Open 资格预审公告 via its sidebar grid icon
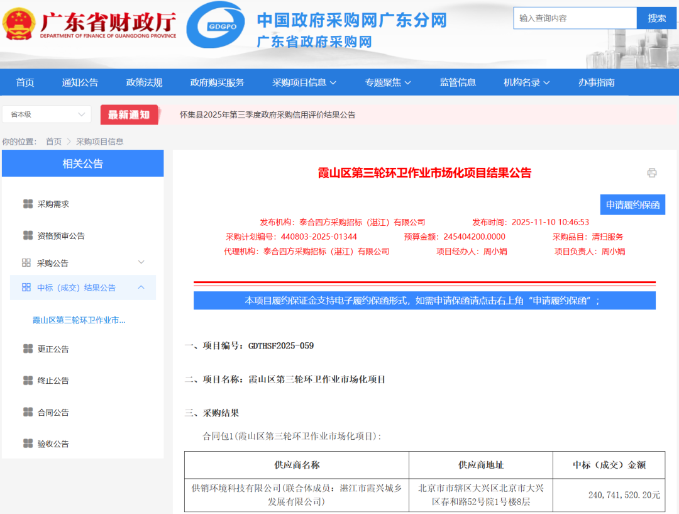 pyautogui.click(x=28, y=235)
